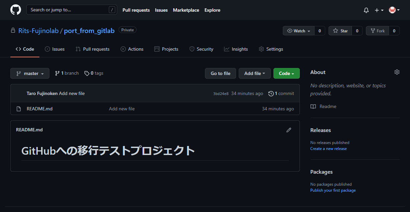Open the profile avatar menu
The height and width of the screenshot is (212, 410).
pyautogui.click(x=393, y=10)
